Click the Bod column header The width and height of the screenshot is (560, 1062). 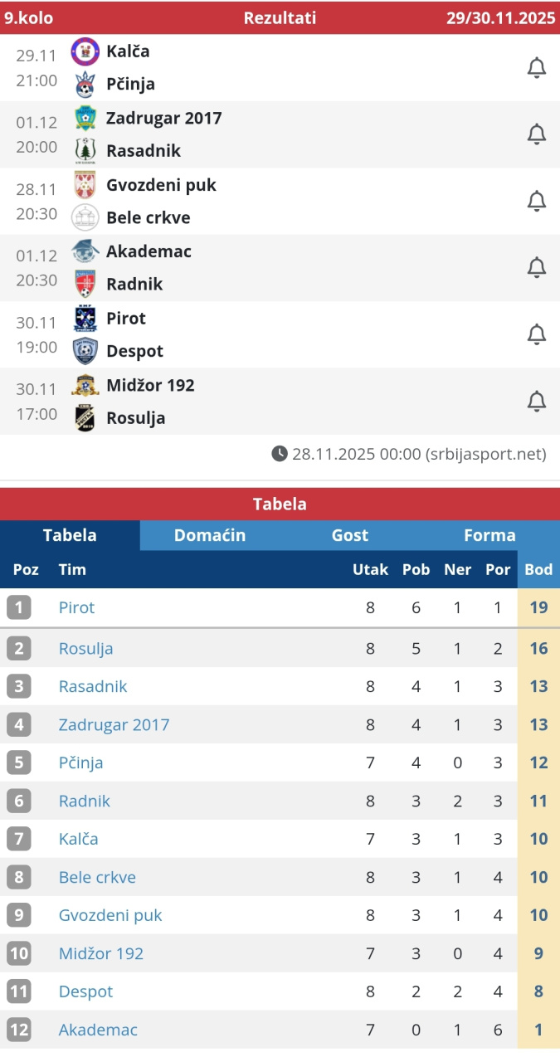point(538,570)
